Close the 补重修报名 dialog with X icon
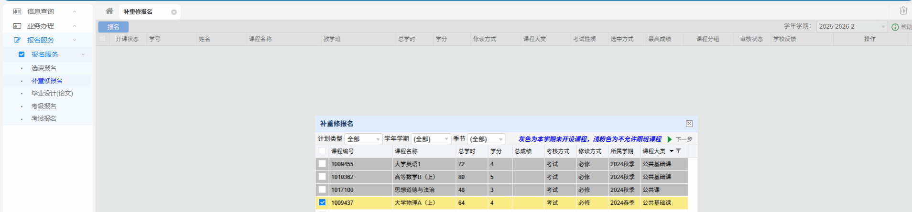Screen dimensions: 912x212 pyautogui.click(x=689, y=124)
